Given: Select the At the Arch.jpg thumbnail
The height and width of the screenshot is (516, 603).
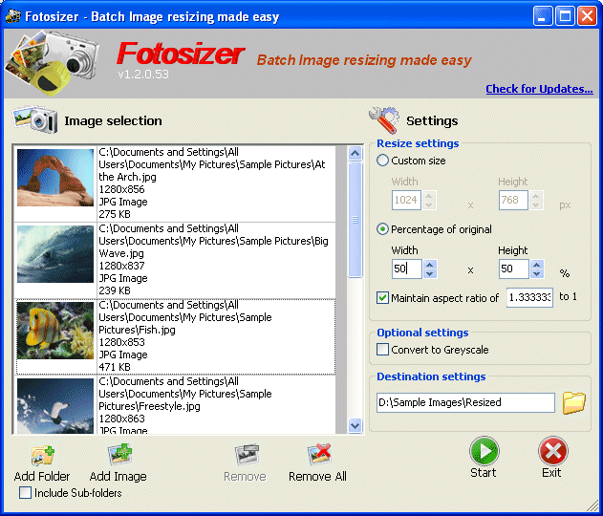Looking at the screenshot, I should [x=55, y=178].
